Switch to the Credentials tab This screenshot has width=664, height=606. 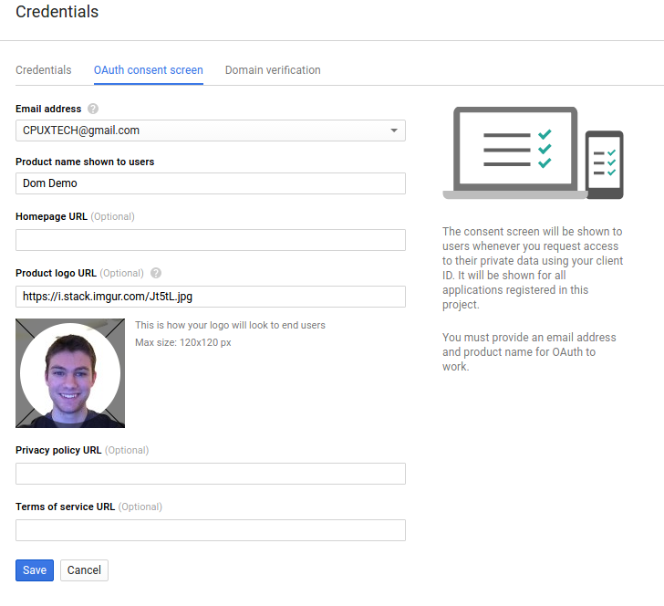click(x=44, y=70)
